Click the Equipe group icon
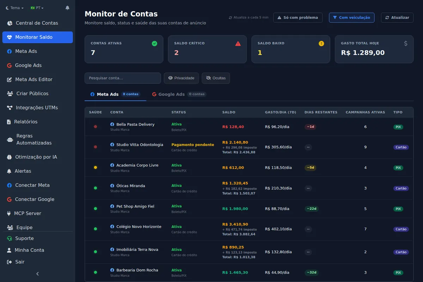The height and width of the screenshot is (282, 423). (x=10, y=227)
